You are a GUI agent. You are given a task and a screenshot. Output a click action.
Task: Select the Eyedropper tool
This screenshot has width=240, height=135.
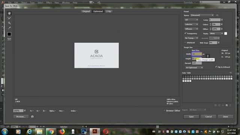9,28
